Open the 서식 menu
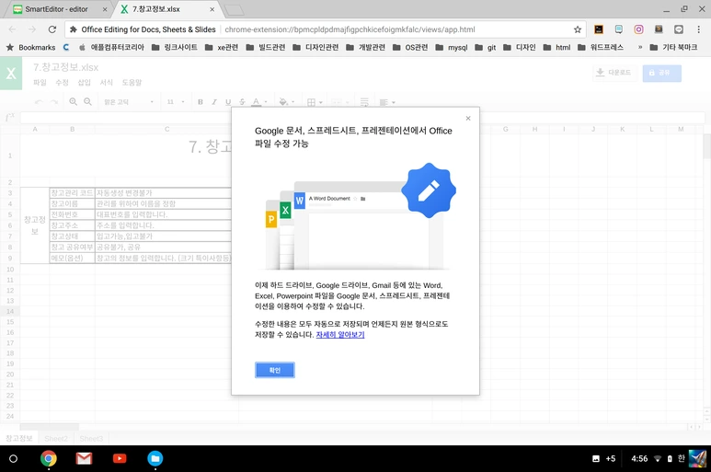This screenshot has width=711, height=472. [x=106, y=83]
